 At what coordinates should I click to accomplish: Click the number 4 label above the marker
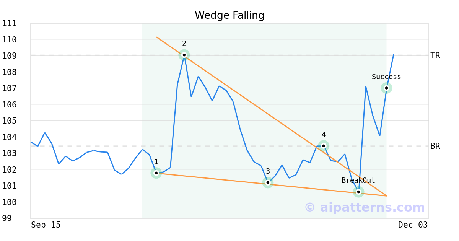pos(324,135)
